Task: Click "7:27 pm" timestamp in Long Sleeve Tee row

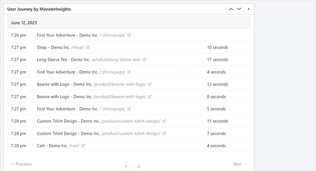Action: point(19,59)
